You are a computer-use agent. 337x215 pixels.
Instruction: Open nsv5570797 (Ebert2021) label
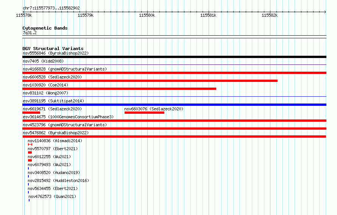pyautogui.click(x=53, y=149)
